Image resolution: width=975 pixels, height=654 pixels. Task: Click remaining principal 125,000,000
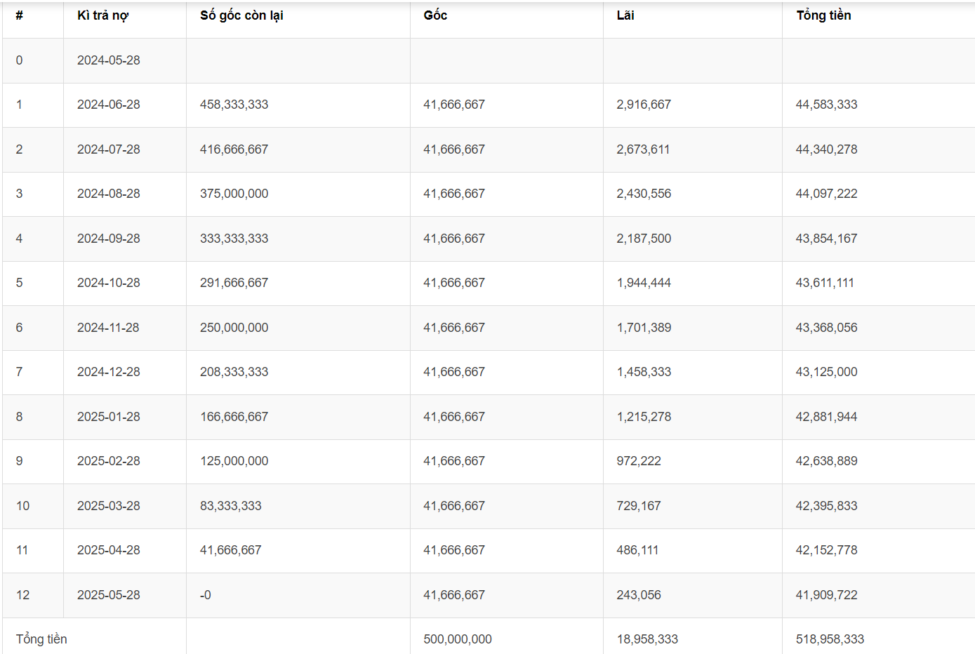pos(234,461)
